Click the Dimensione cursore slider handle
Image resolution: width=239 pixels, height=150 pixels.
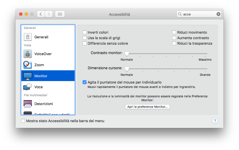click(127, 69)
